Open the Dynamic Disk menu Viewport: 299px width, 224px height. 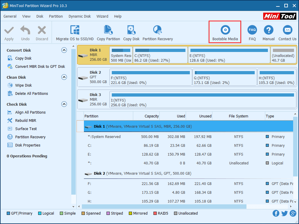[80, 16]
